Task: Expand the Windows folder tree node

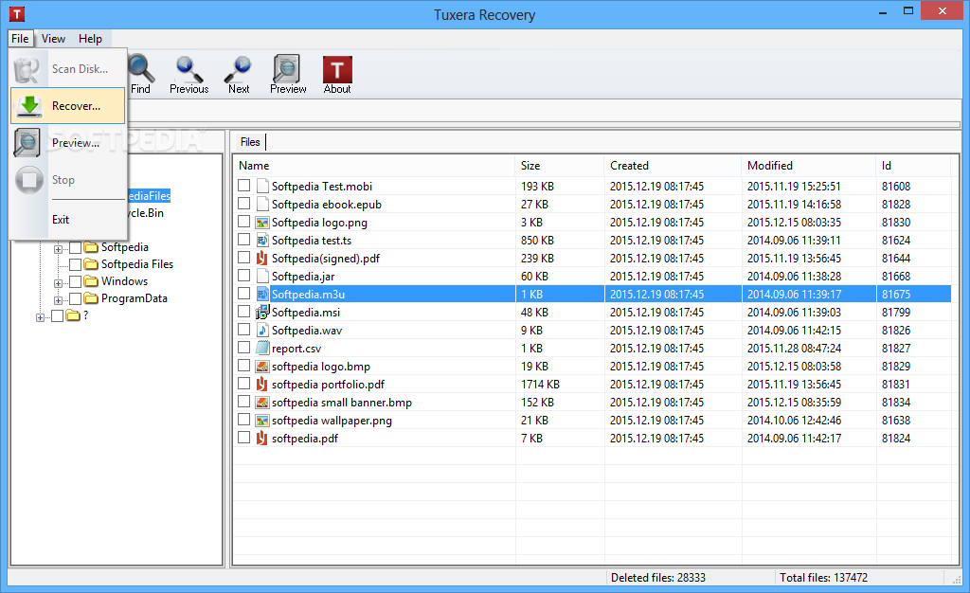Action: (58, 283)
